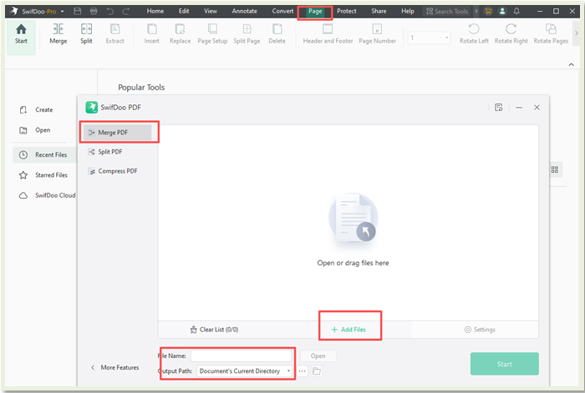Click the Open button beside File Name
585x393 pixels.
click(318, 355)
